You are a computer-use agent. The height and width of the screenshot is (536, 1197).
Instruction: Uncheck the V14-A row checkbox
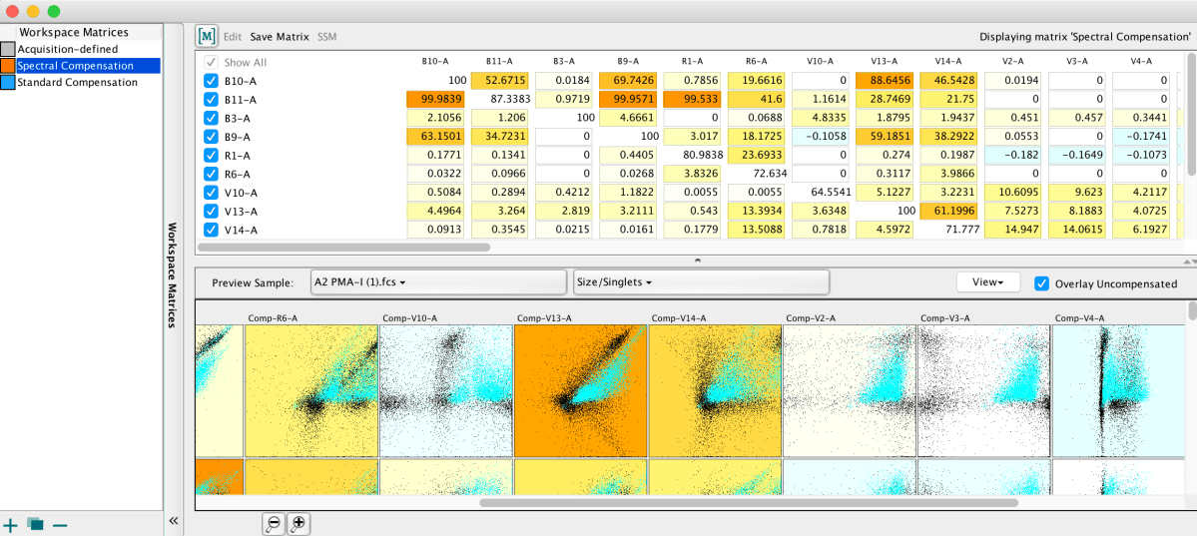coord(211,229)
